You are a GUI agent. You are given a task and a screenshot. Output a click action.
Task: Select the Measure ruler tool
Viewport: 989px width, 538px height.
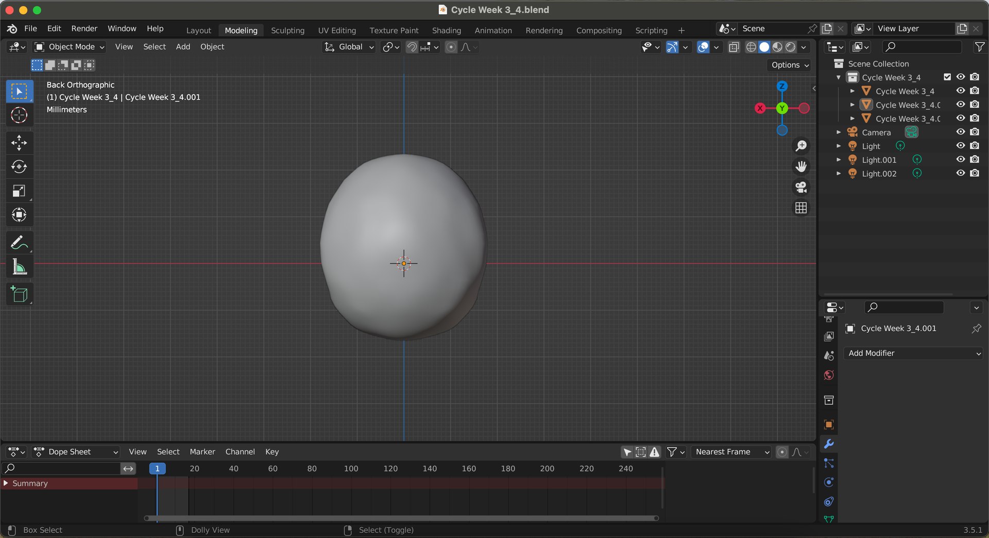coord(19,267)
